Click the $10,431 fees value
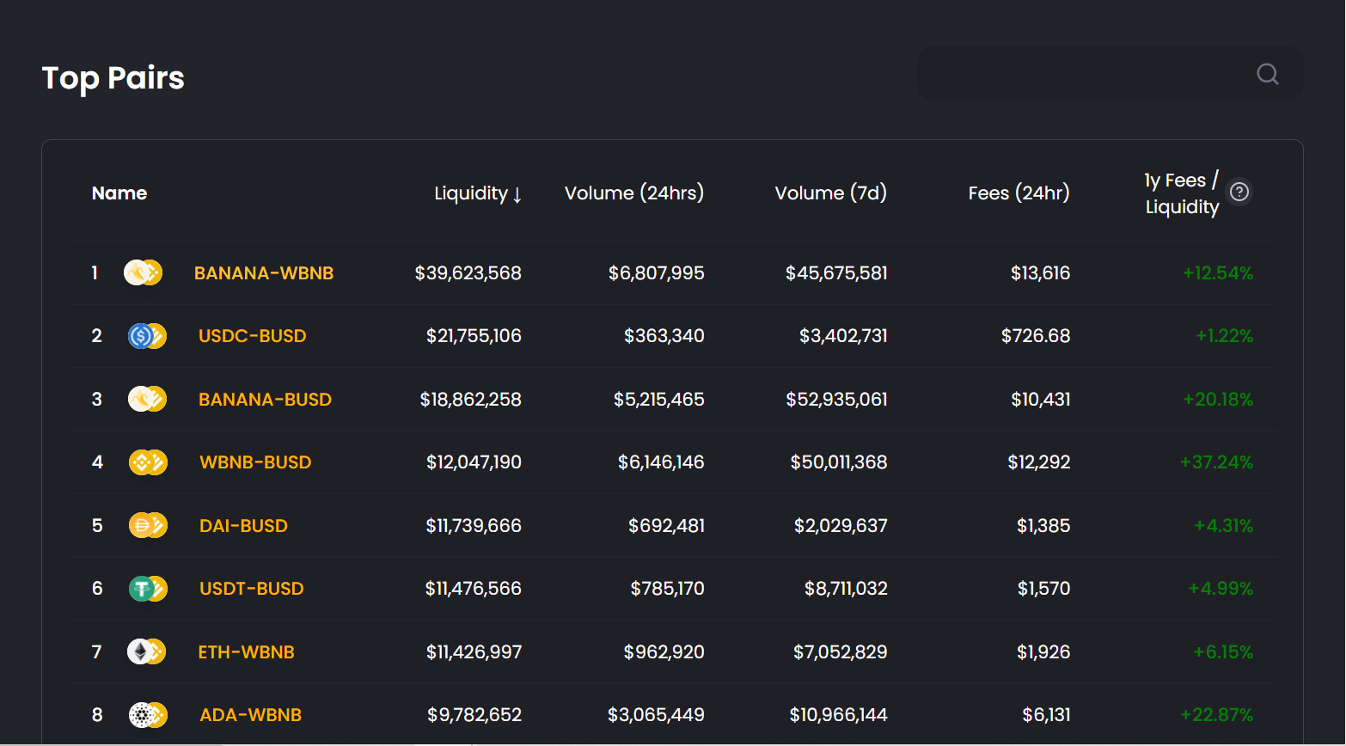The width and height of the screenshot is (1346, 746). coord(1041,400)
